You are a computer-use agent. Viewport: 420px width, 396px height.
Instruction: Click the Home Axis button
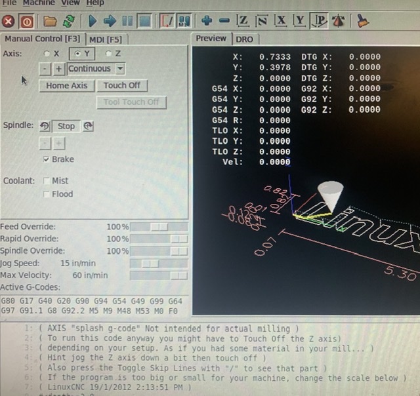point(67,86)
